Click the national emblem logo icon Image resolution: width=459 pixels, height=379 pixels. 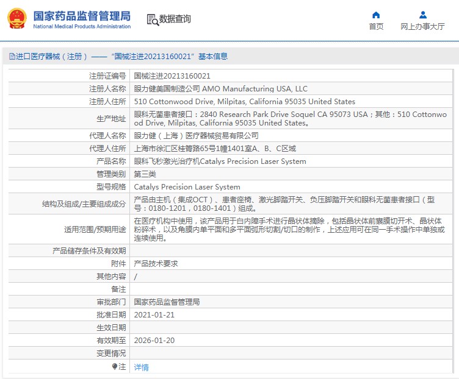[x=17, y=19]
